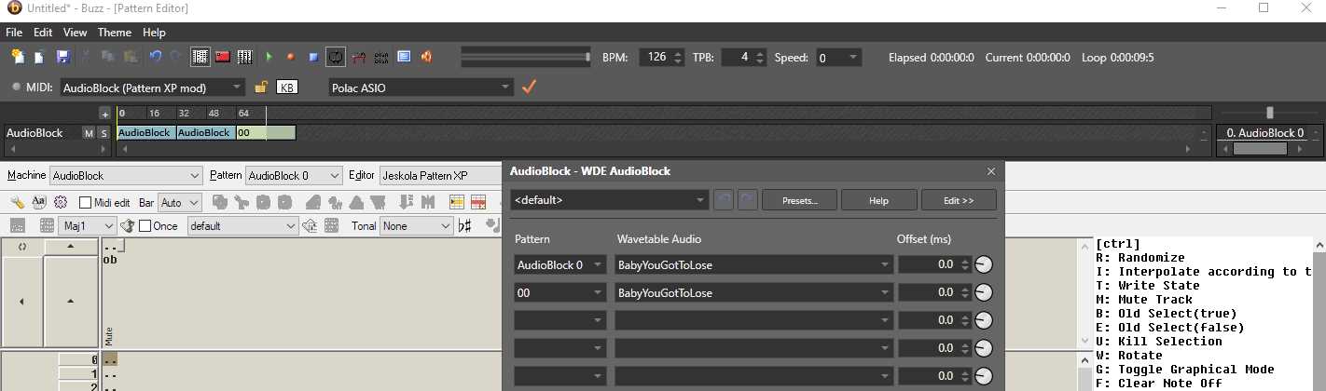
Task: Solo AudioBlock track with S button
Action: [104, 133]
